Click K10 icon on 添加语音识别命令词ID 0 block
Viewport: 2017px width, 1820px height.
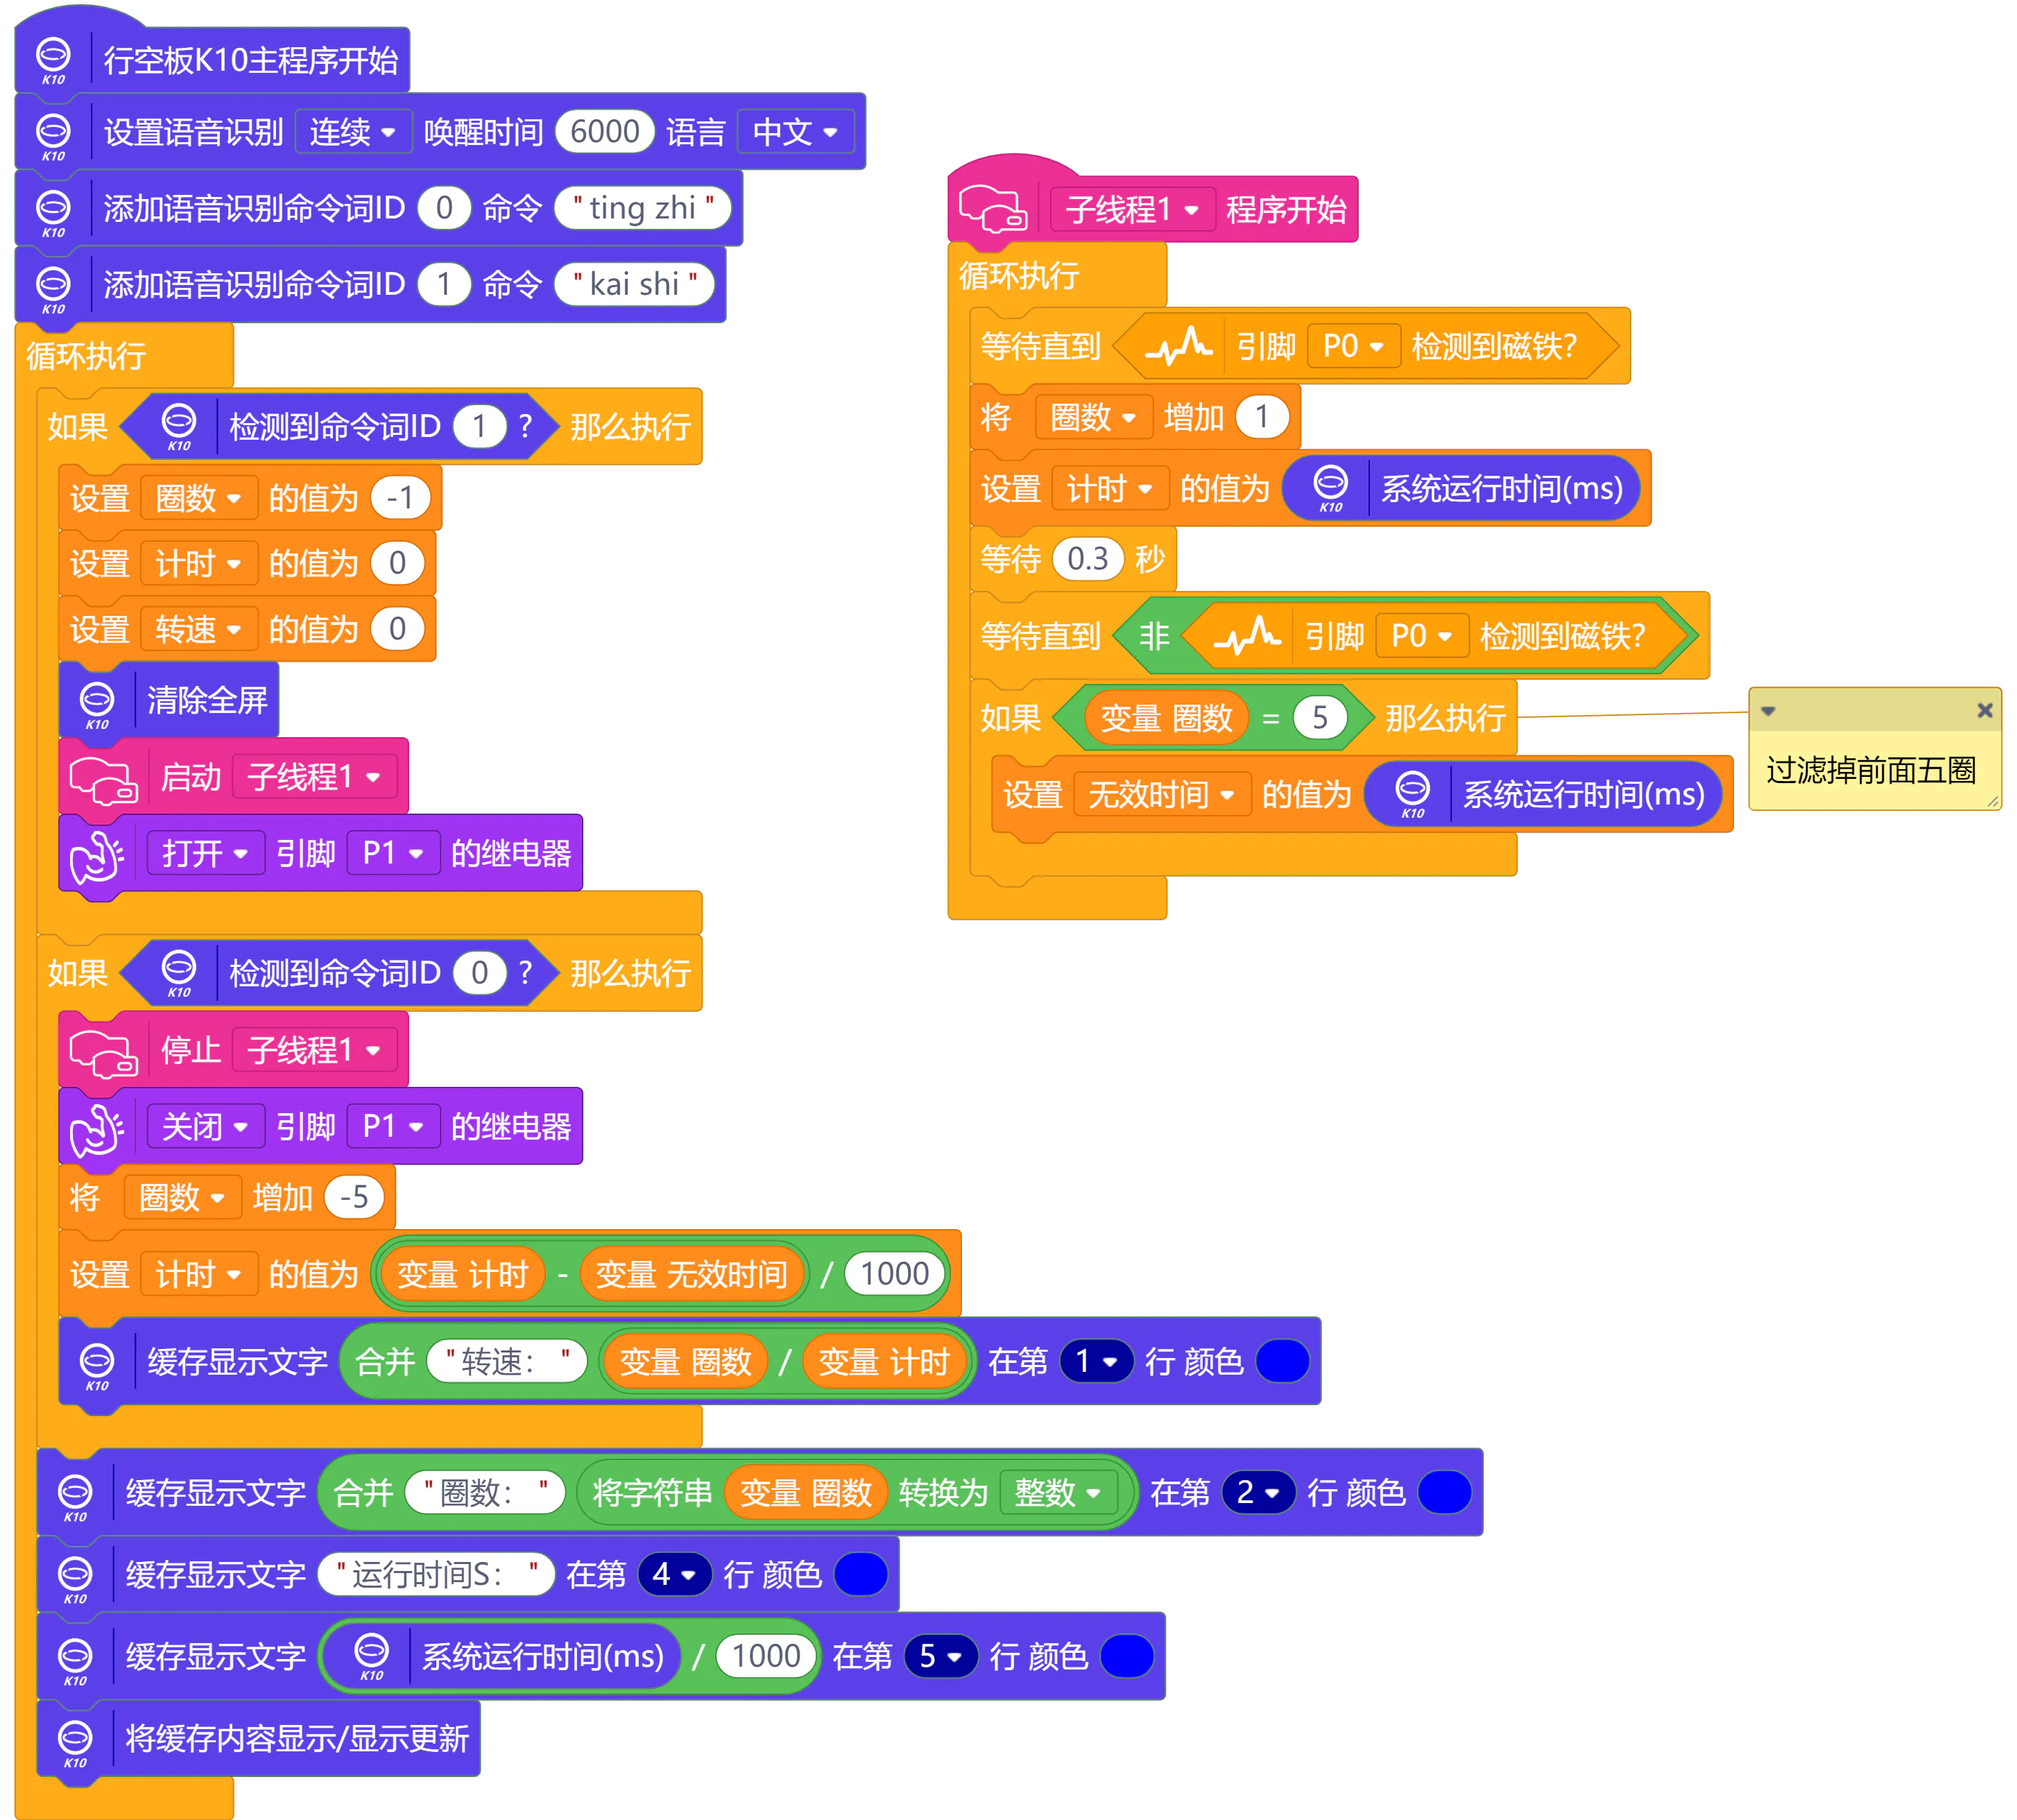tap(53, 213)
